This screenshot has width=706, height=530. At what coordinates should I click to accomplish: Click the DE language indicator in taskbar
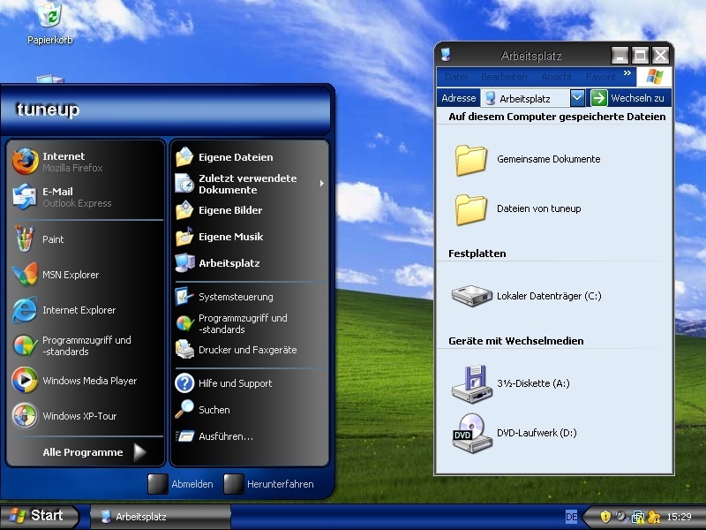pos(571,516)
